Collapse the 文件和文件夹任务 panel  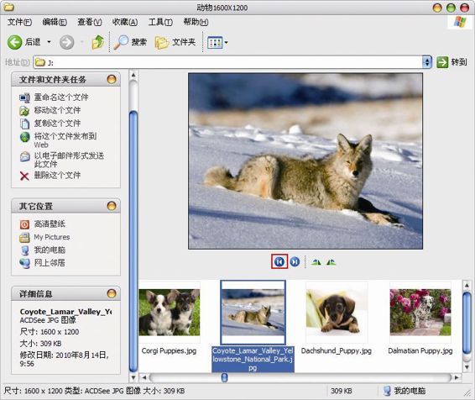click(112, 80)
